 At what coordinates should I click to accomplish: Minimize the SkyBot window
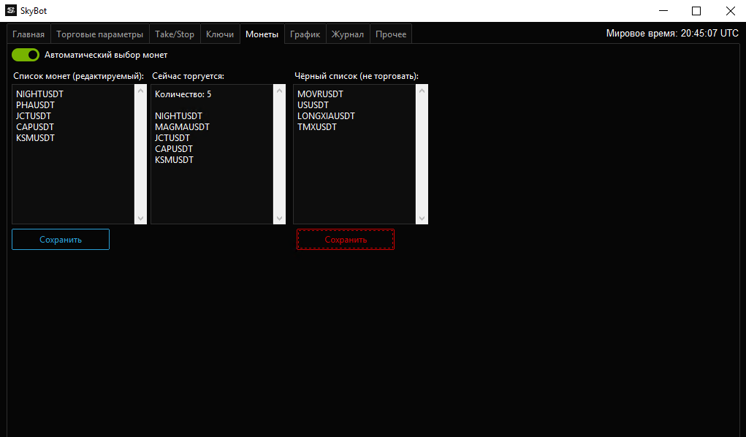[663, 10]
